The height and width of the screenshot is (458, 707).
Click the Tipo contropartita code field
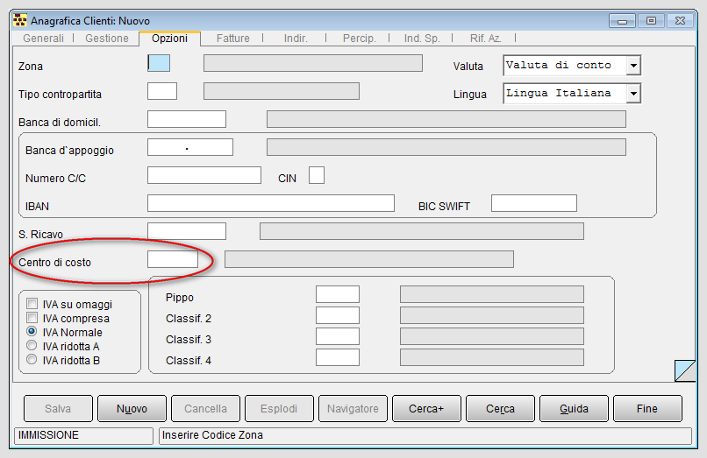coord(162,91)
